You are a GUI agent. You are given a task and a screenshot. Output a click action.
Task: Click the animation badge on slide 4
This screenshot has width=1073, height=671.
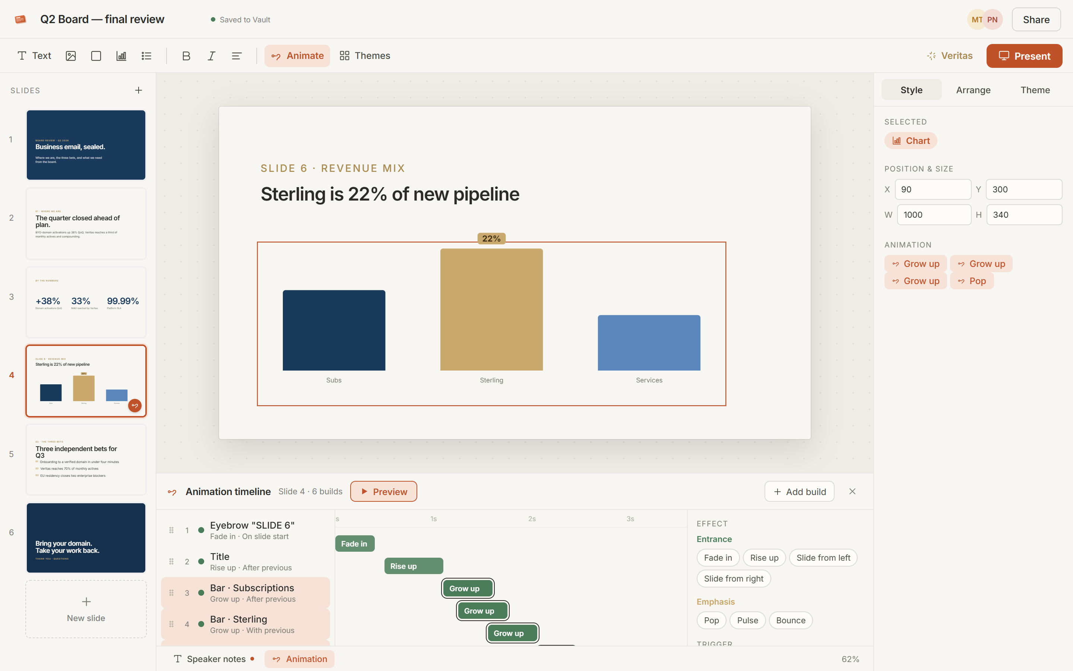135,406
